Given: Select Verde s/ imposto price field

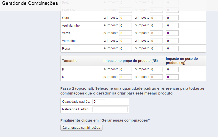Looking at the screenshot, I should 125,33.
